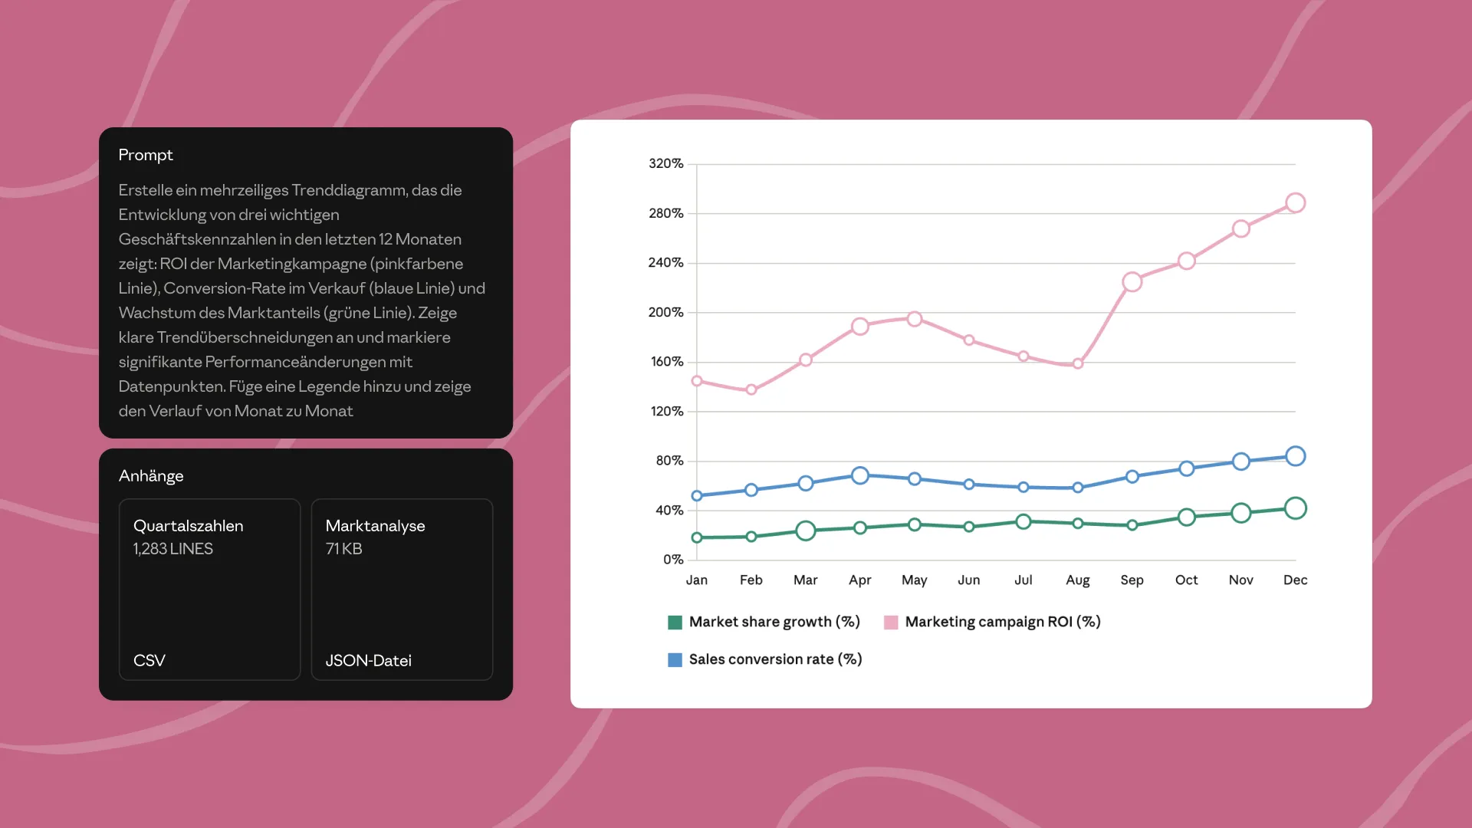This screenshot has height=828, width=1472.
Task: Click the Marketing campaign ROI (%) legend label
Action: click(x=1002, y=622)
